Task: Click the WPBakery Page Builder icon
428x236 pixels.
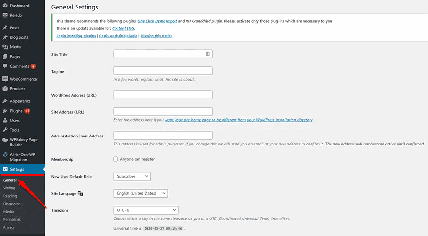Action: click(5, 140)
